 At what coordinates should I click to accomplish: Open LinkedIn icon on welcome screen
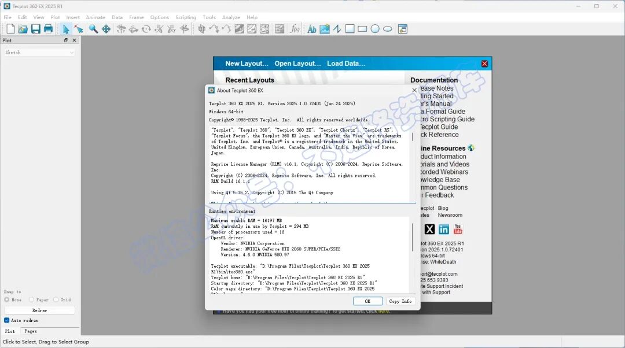pos(444,229)
